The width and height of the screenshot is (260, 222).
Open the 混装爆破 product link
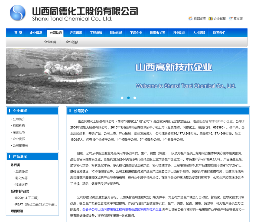21,171
